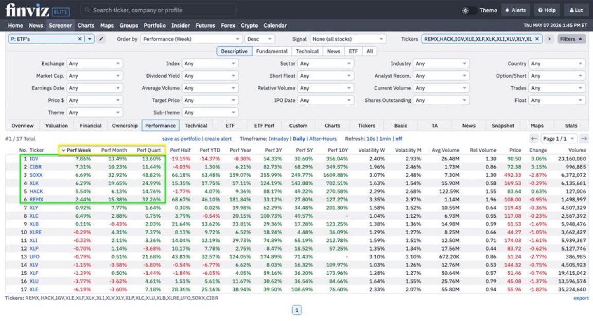
Task: Open the Screener menu item
Action: (60, 25)
